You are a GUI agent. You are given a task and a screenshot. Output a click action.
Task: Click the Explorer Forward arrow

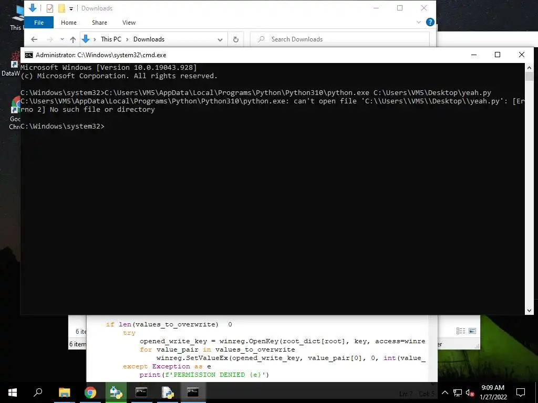click(x=50, y=39)
